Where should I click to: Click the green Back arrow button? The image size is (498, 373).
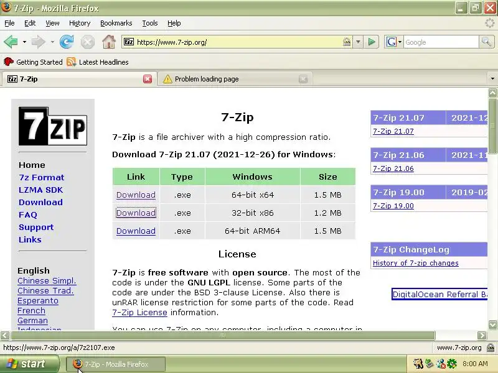[x=11, y=42]
